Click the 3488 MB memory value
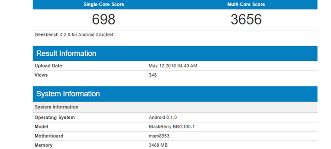 [158, 145]
